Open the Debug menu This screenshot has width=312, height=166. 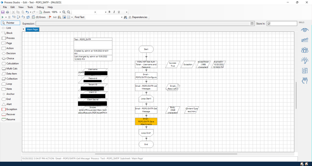(x=40, y=7)
